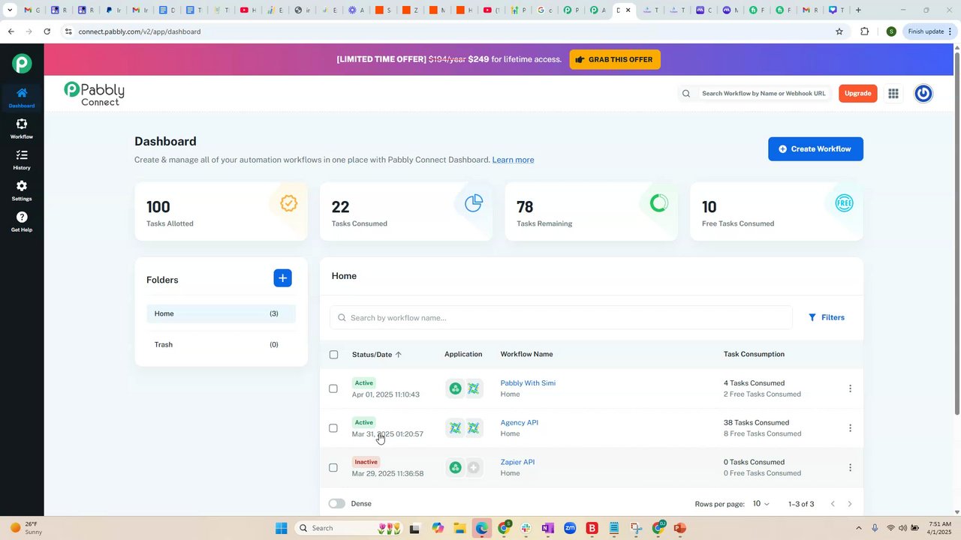
Task: Click the Free Tasks Consumed card
Action: point(776,211)
